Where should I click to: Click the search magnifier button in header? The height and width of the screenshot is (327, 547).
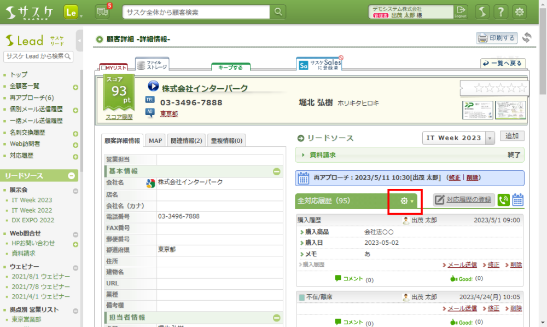tap(278, 12)
